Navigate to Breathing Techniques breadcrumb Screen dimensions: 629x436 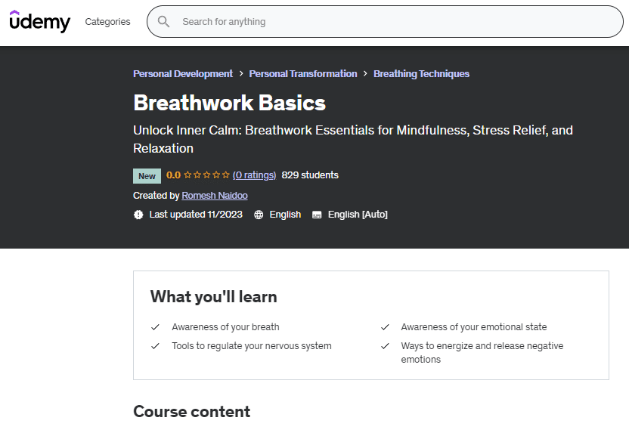tap(421, 74)
